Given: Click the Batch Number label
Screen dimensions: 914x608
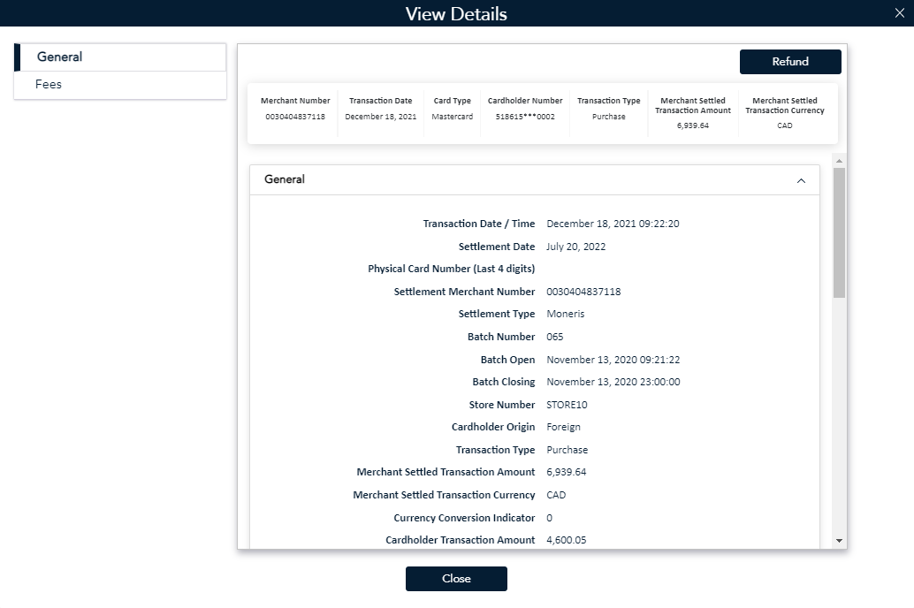Looking at the screenshot, I should point(501,337).
